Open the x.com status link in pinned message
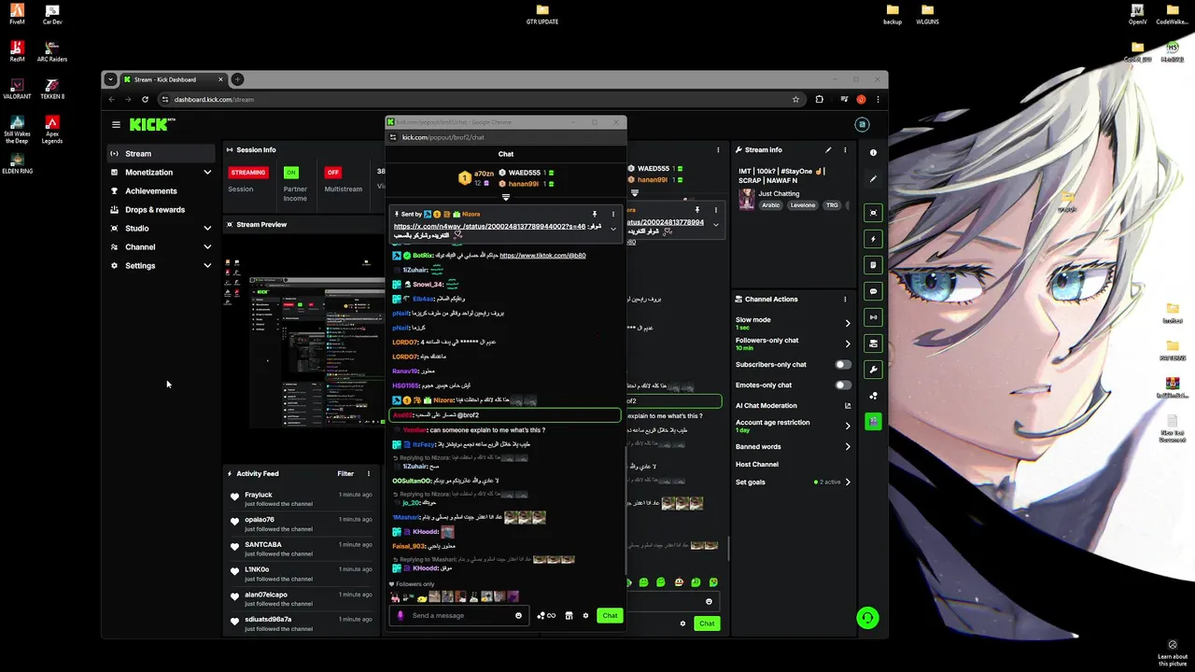This screenshot has height=672, width=1195. [490, 226]
